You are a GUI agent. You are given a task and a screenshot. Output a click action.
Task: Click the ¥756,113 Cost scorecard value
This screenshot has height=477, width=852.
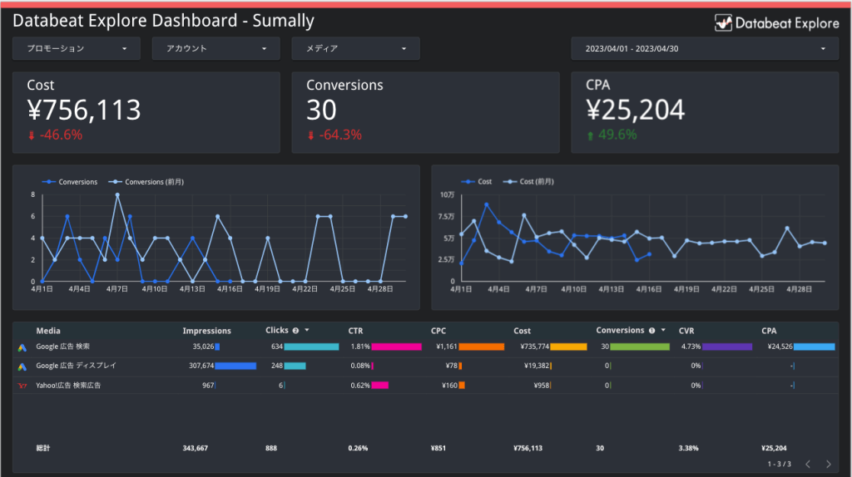84,111
